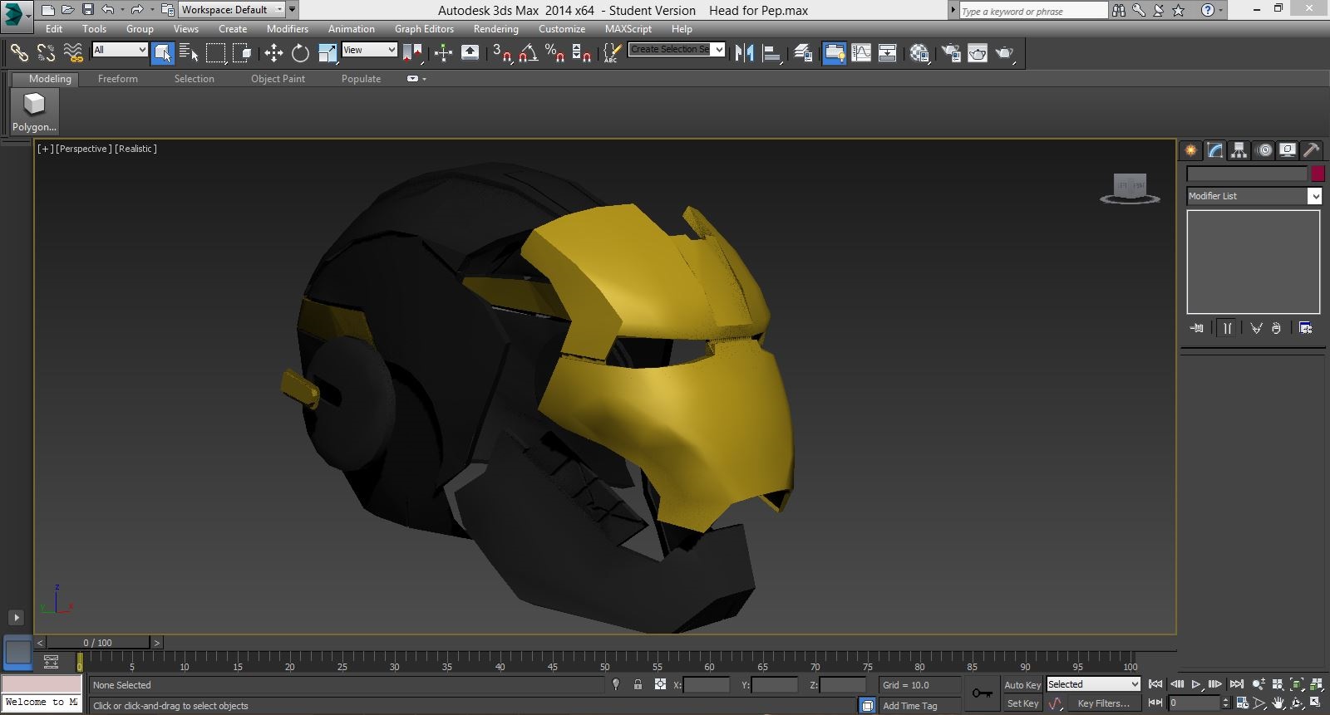Click the object color swatch

tap(1318, 174)
